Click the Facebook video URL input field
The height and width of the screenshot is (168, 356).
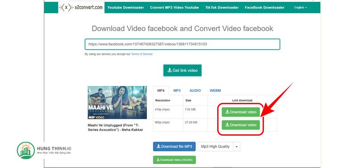[x=182, y=44]
